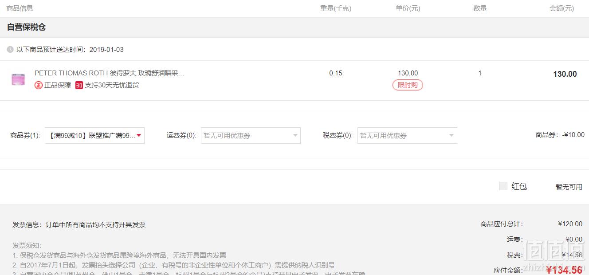Click the 红包 label text
Image resolution: width=589 pixels, height=275 pixels.
(x=519, y=186)
